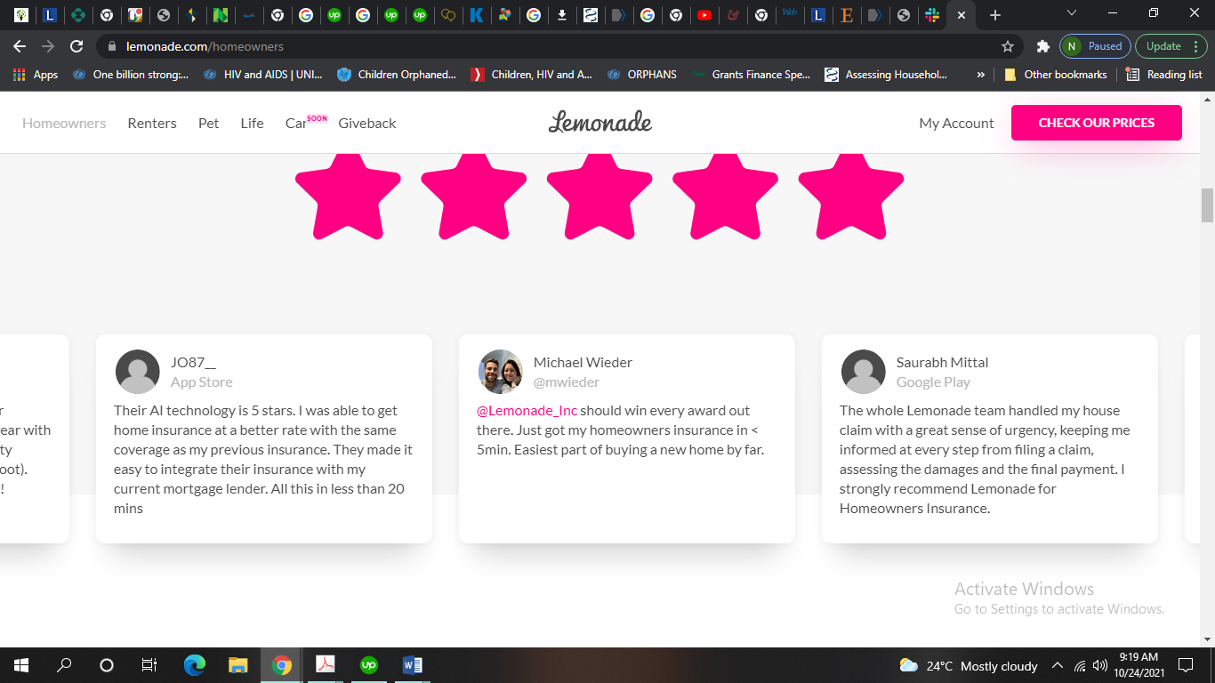Click the CHECK OUR PRICES button
1215x683 pixels.
(x=1097, y=123)
